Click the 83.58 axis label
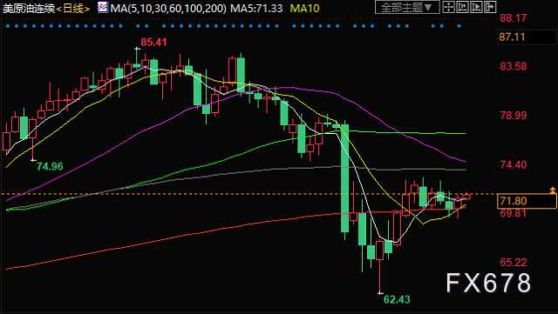This screenshot has width=558, height=314. [513, 66]
